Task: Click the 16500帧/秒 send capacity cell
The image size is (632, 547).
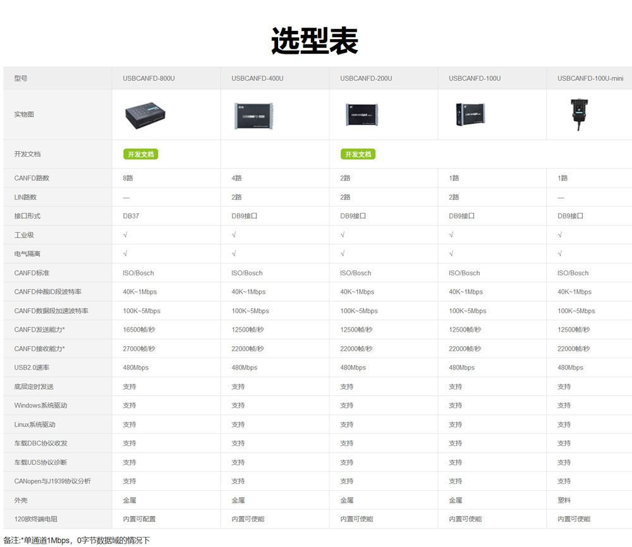Action: pos(139,330)
